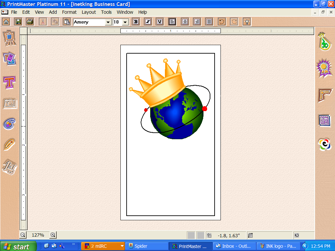335x251 pixels.
Task: Paste from clipboard with the clipboard icon
Action: click(x=67, y=22)
